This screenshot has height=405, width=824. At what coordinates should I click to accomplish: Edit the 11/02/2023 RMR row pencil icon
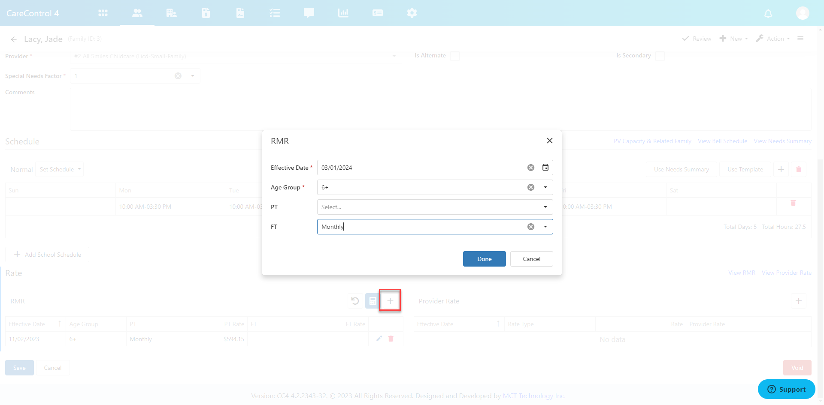click(x=379, y=339)
